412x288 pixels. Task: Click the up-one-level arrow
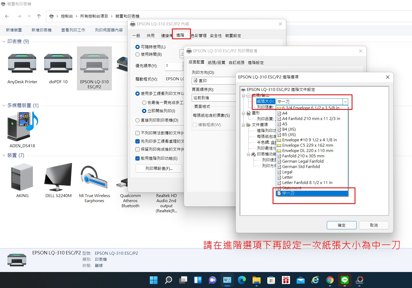[x=39, y=16]
